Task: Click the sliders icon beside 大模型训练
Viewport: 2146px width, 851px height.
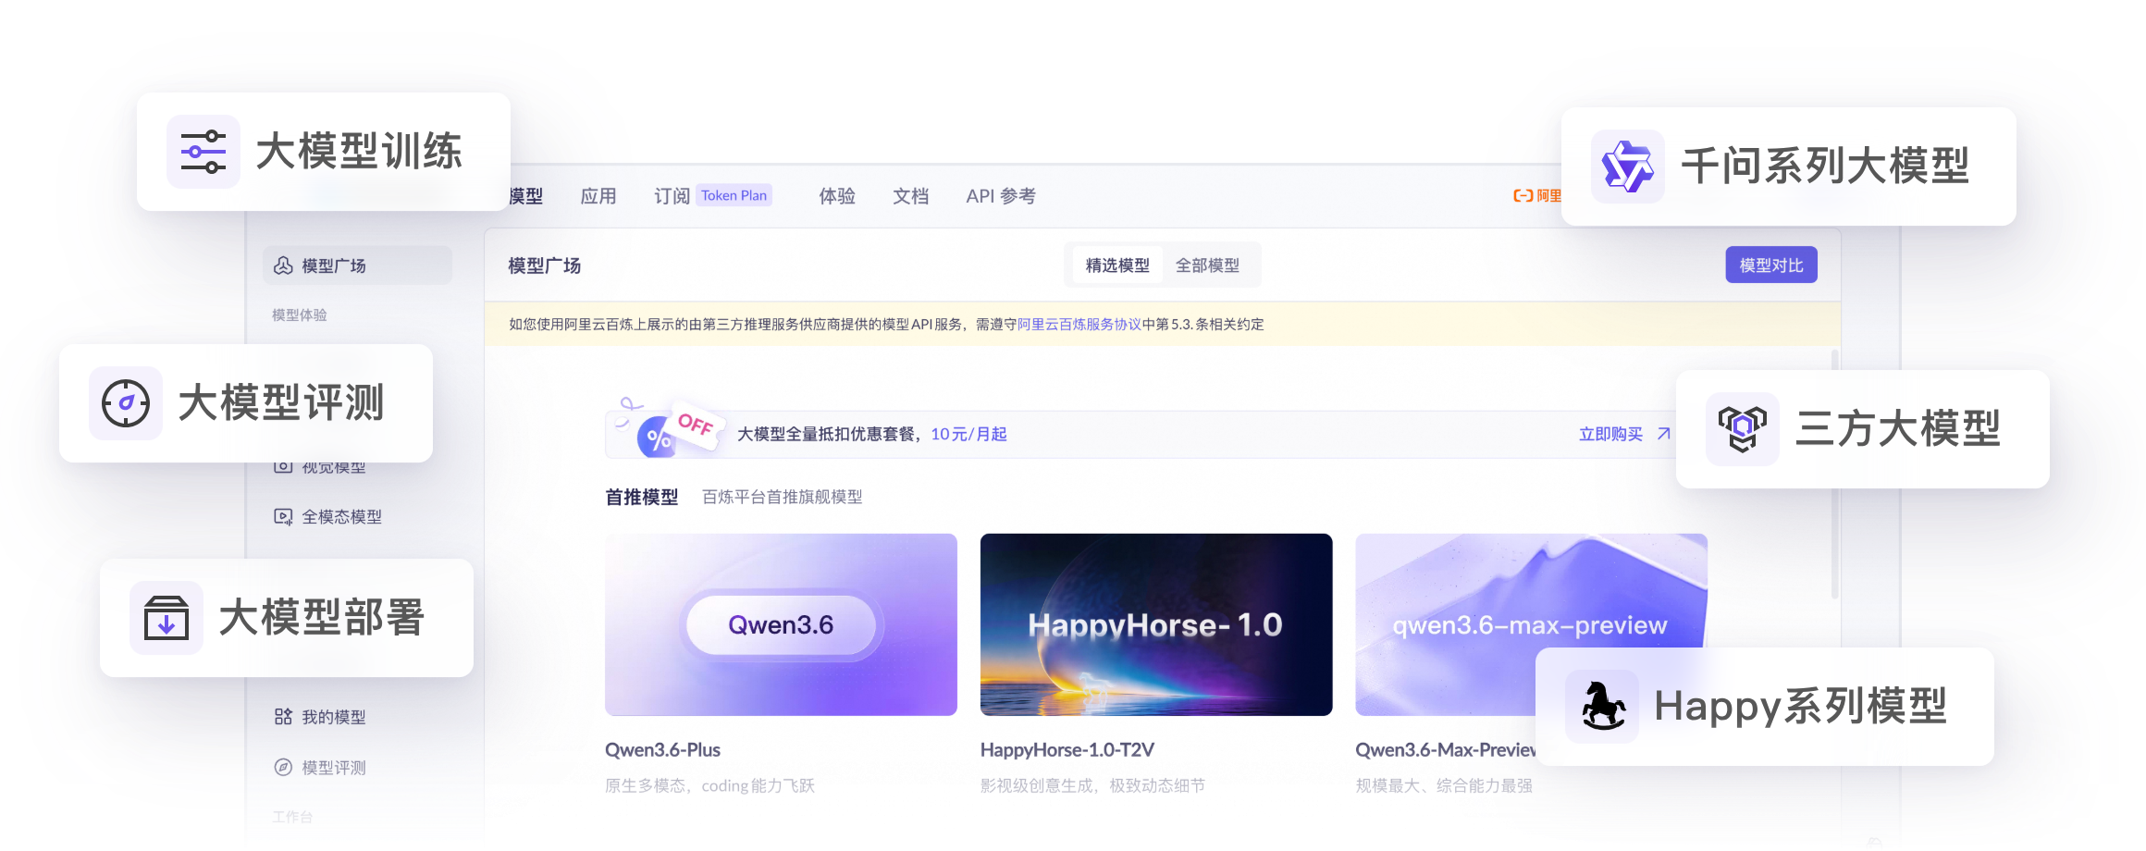Action: pos(203,152)
